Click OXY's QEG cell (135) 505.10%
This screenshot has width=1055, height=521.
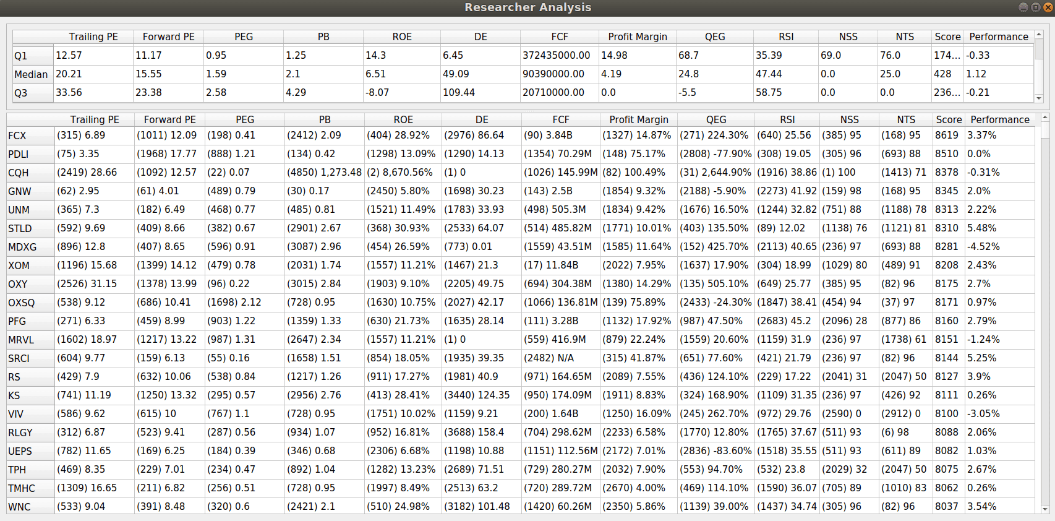pos(716,284)
